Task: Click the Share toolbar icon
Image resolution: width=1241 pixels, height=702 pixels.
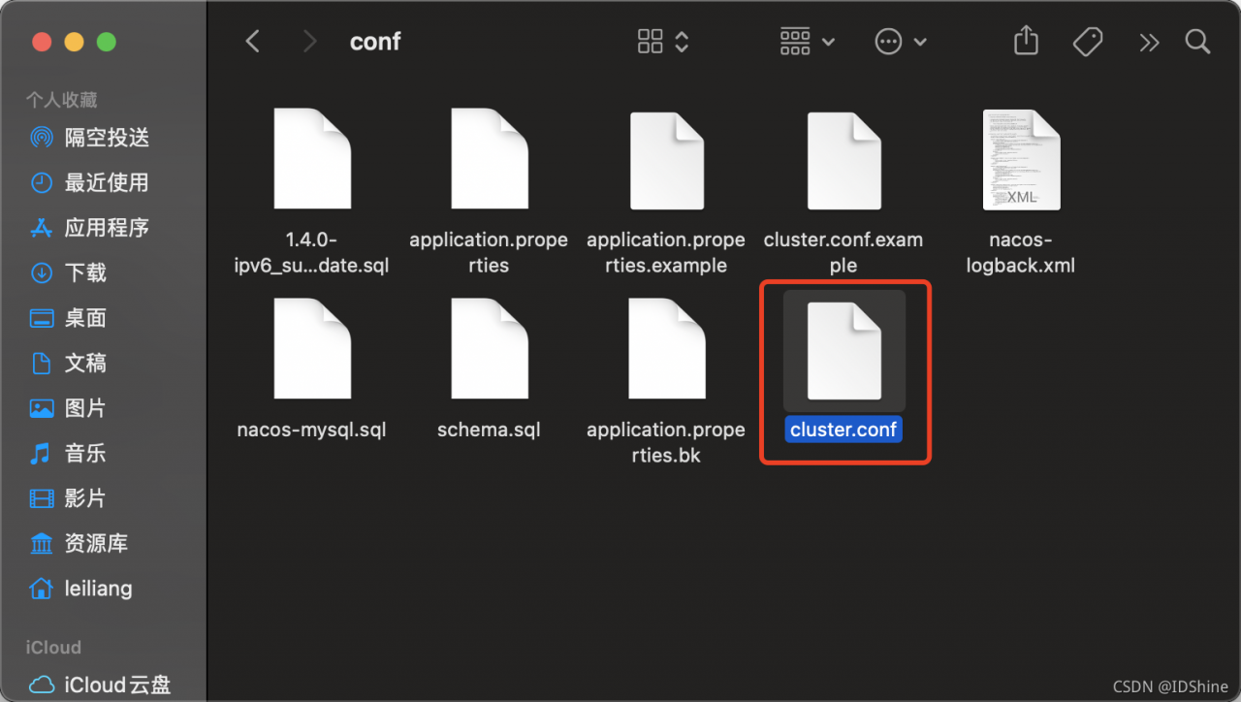Action: point(1026,42)
